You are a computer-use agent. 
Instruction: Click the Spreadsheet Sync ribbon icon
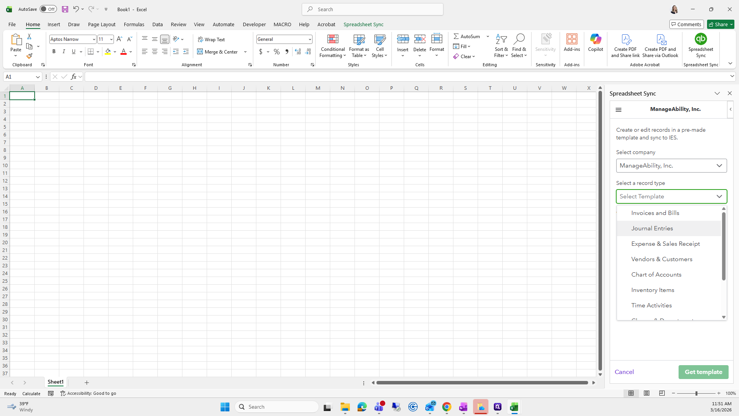click(x=701, y=40)
